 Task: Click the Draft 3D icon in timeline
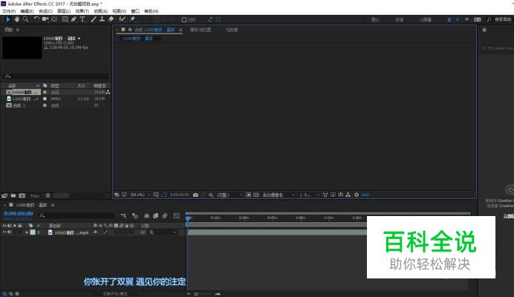(134, 216)
